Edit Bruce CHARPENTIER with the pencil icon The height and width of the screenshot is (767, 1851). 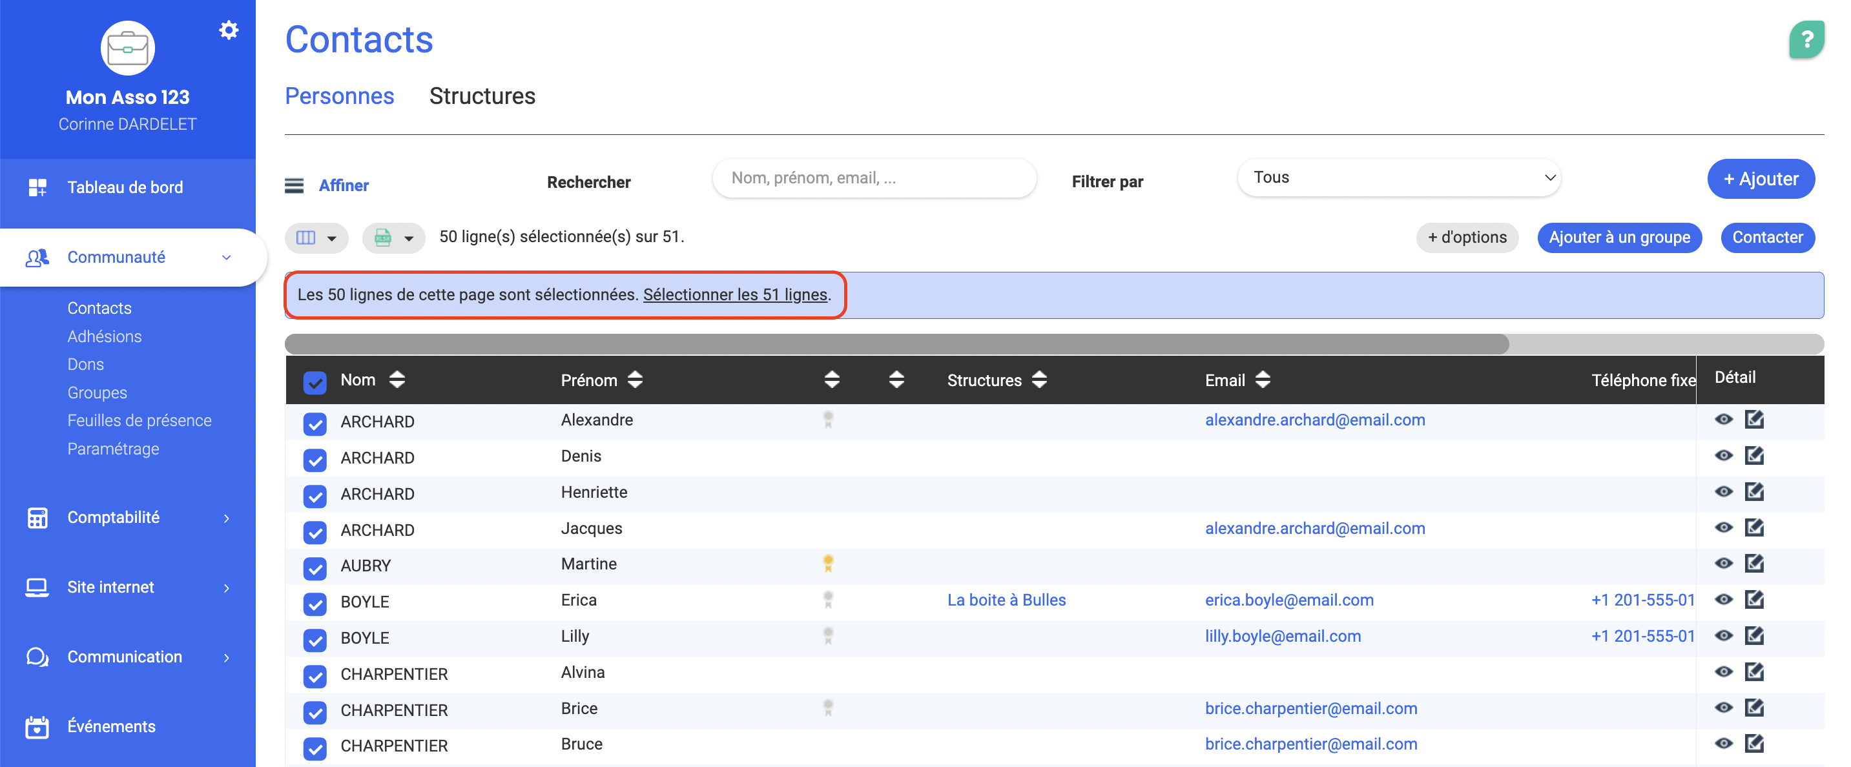coord(1754,744)
